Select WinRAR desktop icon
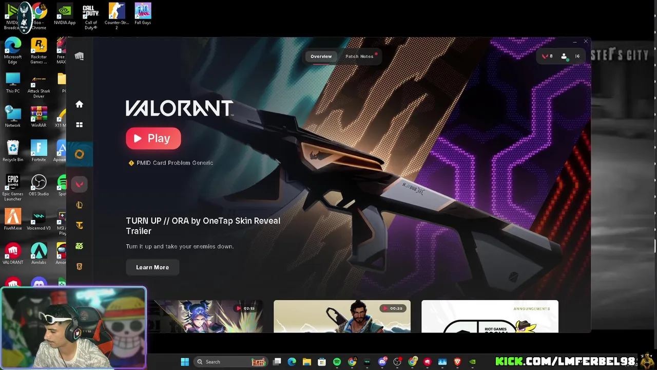 38,117
